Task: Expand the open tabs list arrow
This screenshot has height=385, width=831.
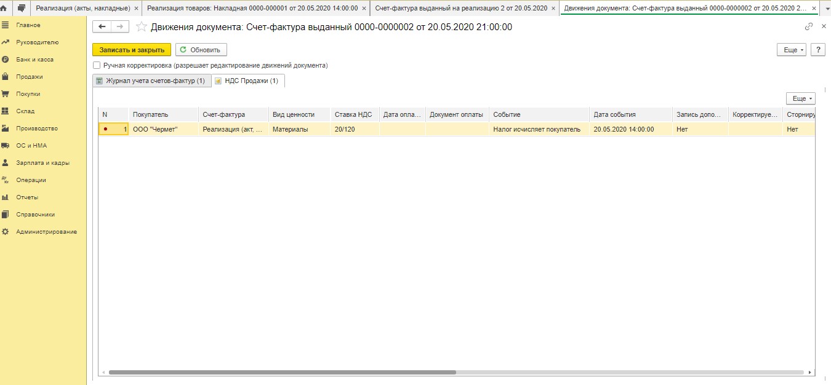Action: tap(827, 8)
